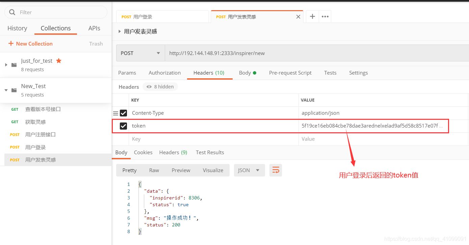The image size is (469, 245).
Task: Click the "msg": "操作成功！" response line
Action: (x=171, y=218)
